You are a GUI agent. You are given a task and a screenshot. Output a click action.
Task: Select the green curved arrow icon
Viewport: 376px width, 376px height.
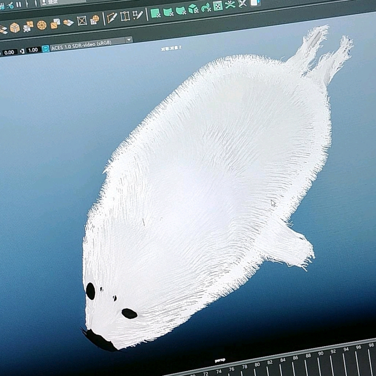pyautogui.click(x=206, y=7)
